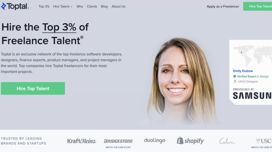Click the Bridgestone logo
272x153 pixels.
pos(118,141)
